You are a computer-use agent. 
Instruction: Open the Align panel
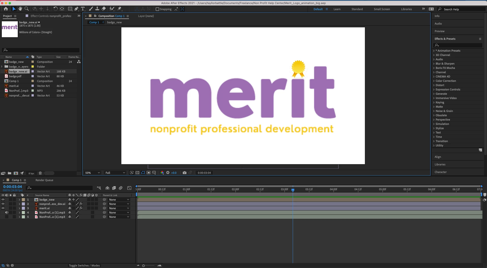pyautogui.click(x=438, y=157)
